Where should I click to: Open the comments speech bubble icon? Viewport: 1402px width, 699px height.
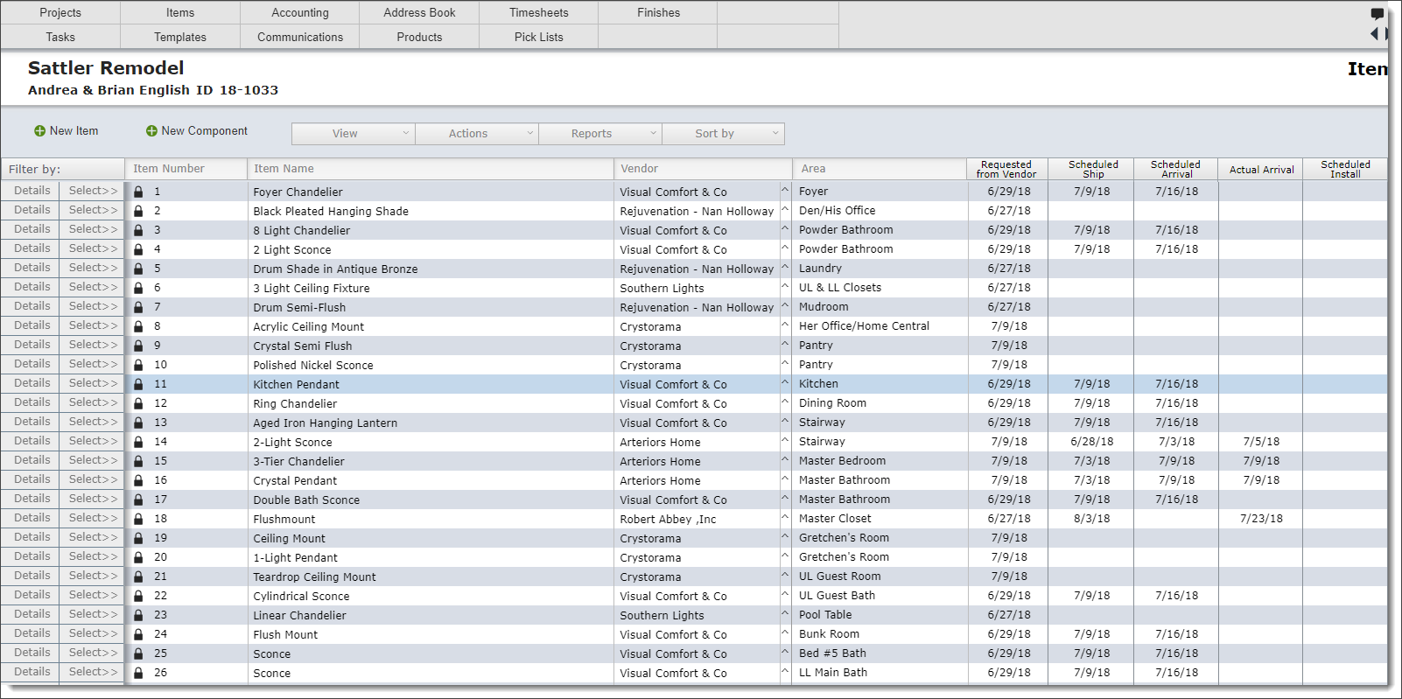pyautogui.click(x=1377, y=14)
